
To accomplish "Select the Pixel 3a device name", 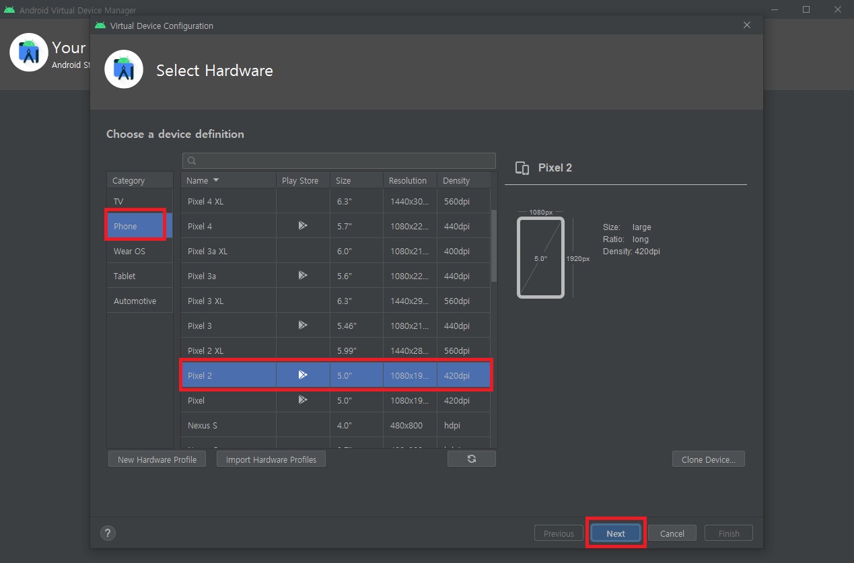I will [202, 276].
